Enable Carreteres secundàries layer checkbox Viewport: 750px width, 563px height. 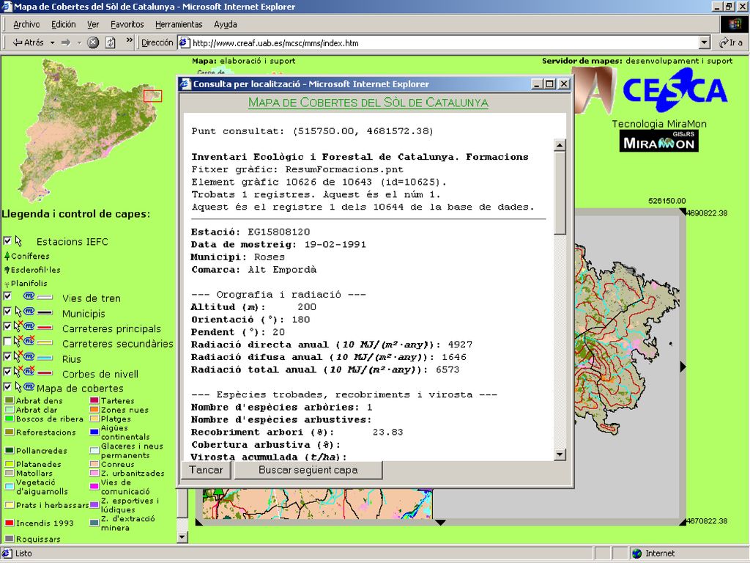click(x=7, y=342)
